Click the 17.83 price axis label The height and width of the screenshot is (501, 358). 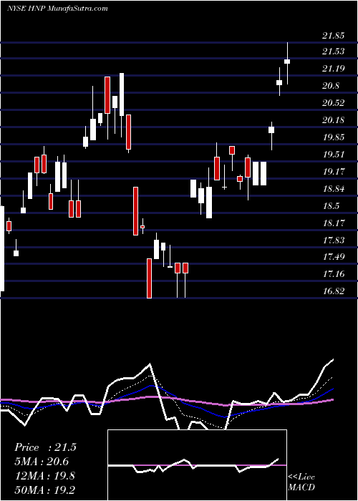pyautogui.click(x=334, y=240)
